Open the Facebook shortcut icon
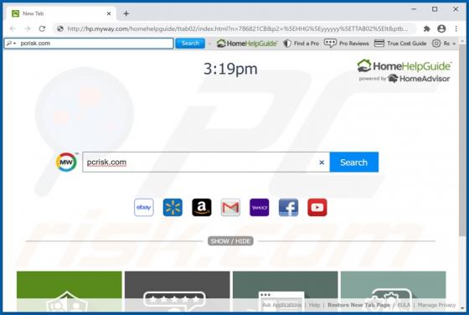This screenshot has width=469, height=315. click(x=288, y=207)
